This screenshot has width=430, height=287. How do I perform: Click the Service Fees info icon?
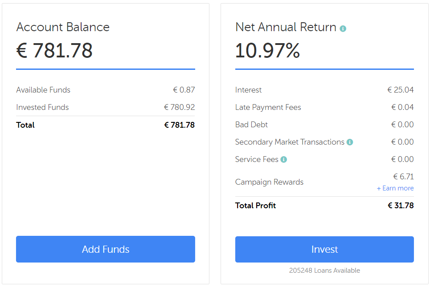[284, 159]
